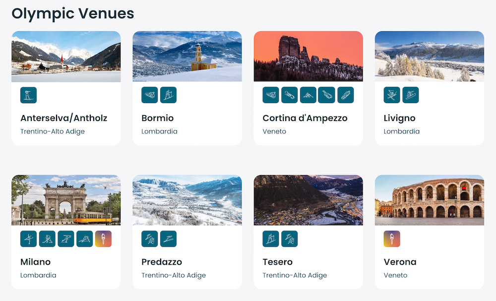Click the torch ceremony icon in Milano card

coord(104,239)
